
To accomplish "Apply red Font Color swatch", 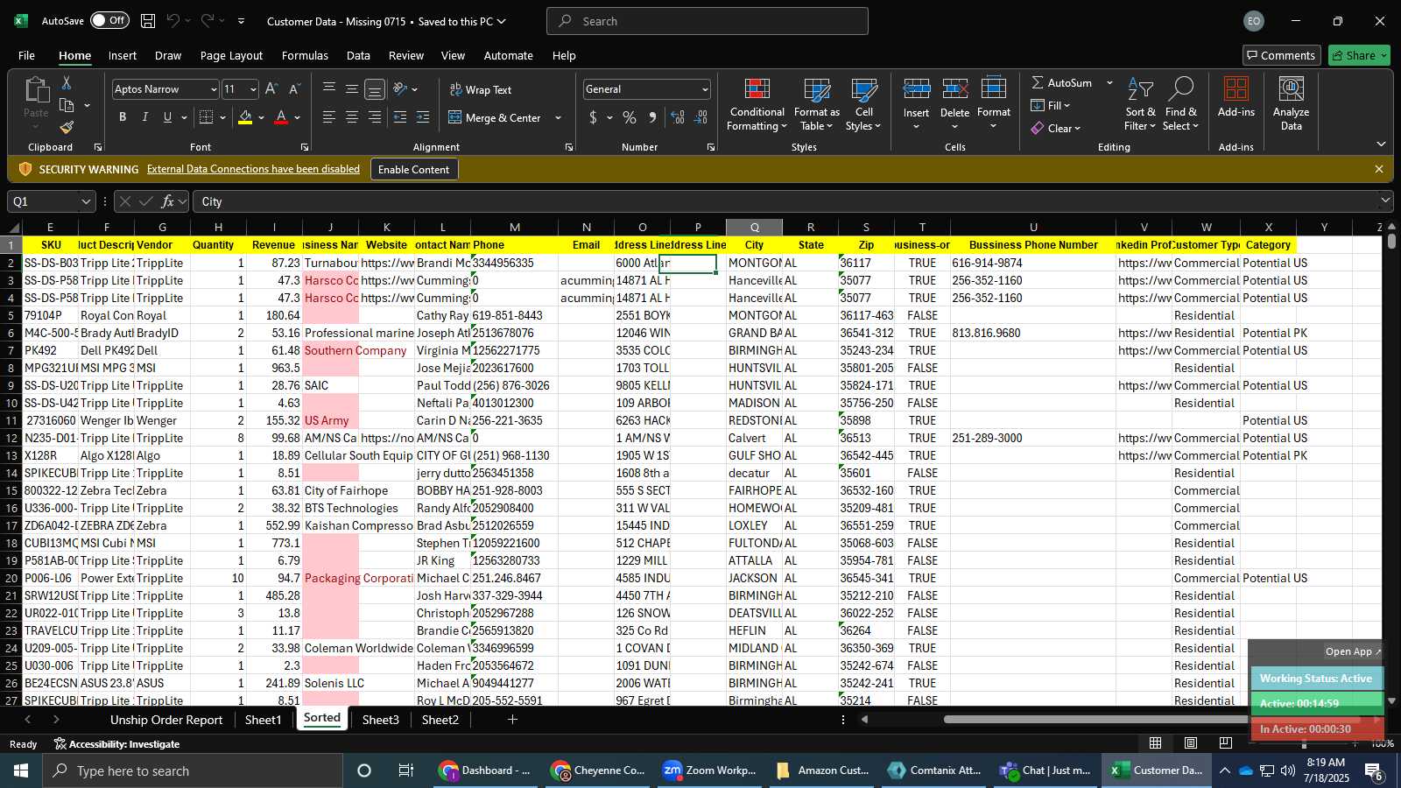I will (281, 117).
